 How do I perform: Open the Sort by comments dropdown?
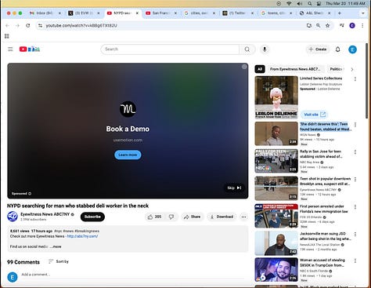tap(59, 261)
